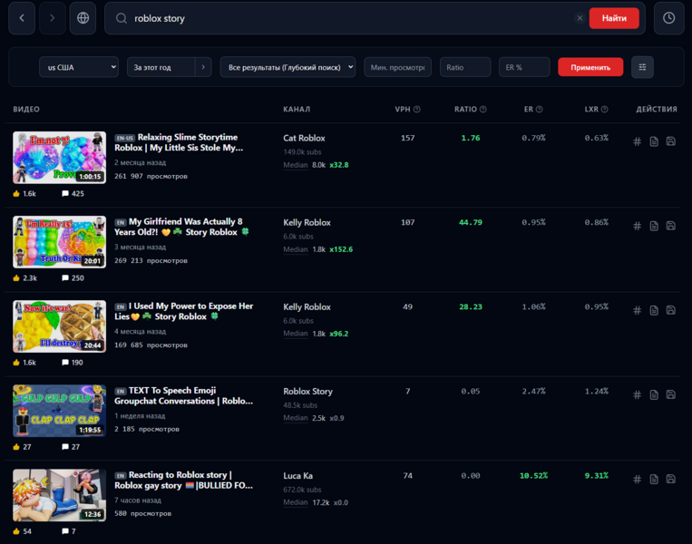
Task: Click help icon next to VPH header
Action: 417,110
